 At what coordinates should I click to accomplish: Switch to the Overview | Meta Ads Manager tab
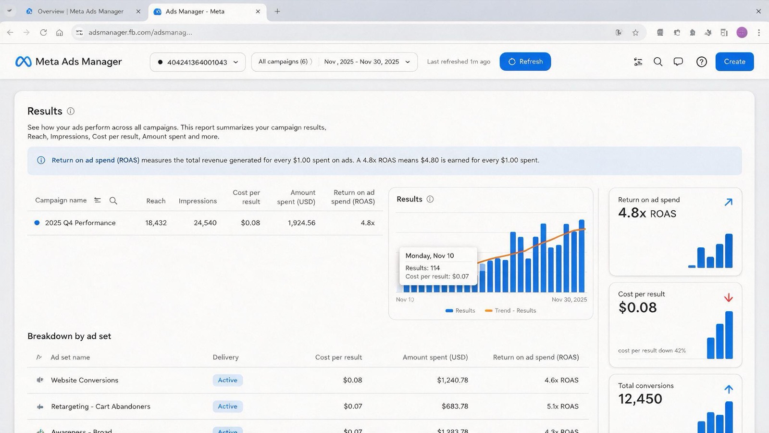pos(83,12)
